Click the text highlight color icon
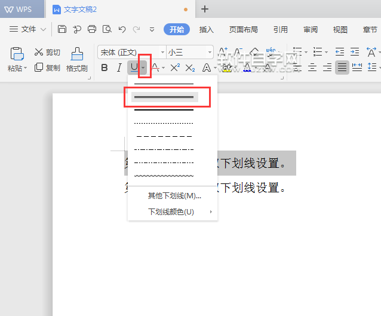The height and width of the screenshot is (316, 381). point(226,68)
